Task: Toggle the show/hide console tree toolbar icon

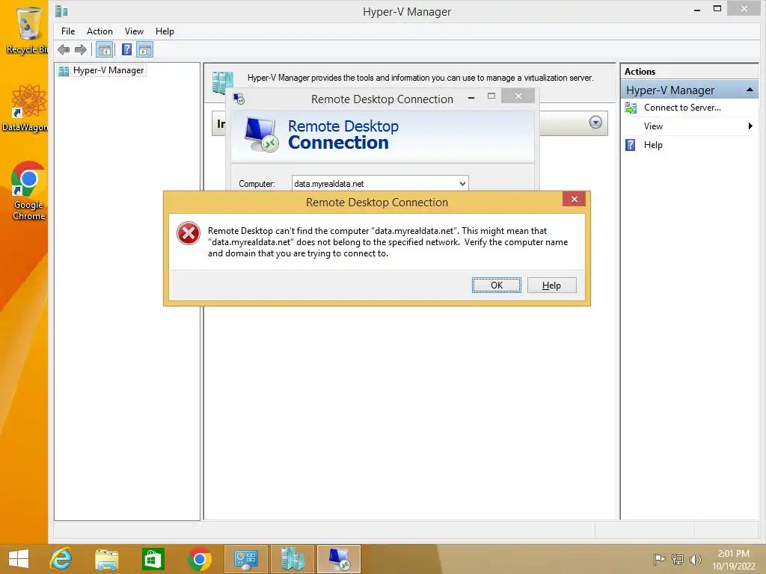Action: tap(105, 49)
